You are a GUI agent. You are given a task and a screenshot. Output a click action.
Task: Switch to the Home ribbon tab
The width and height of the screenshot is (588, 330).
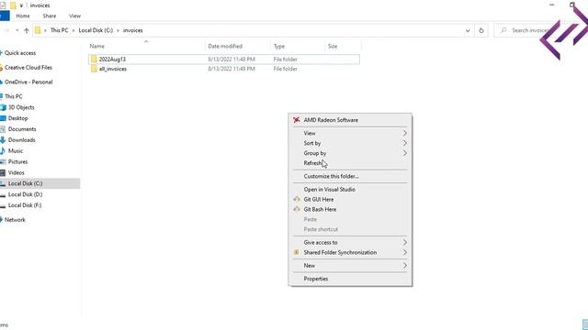pos(23,16)
